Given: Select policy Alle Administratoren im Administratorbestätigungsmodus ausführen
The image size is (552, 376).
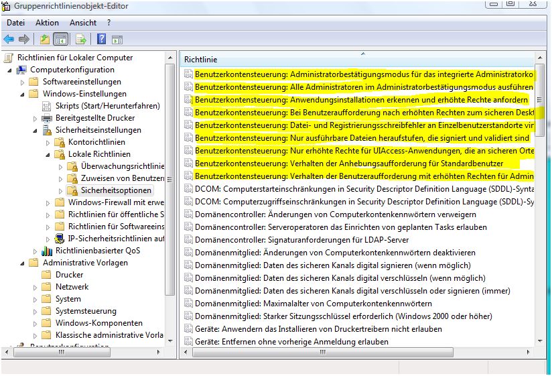Looking at the screenshot, I should coord(364,87).
